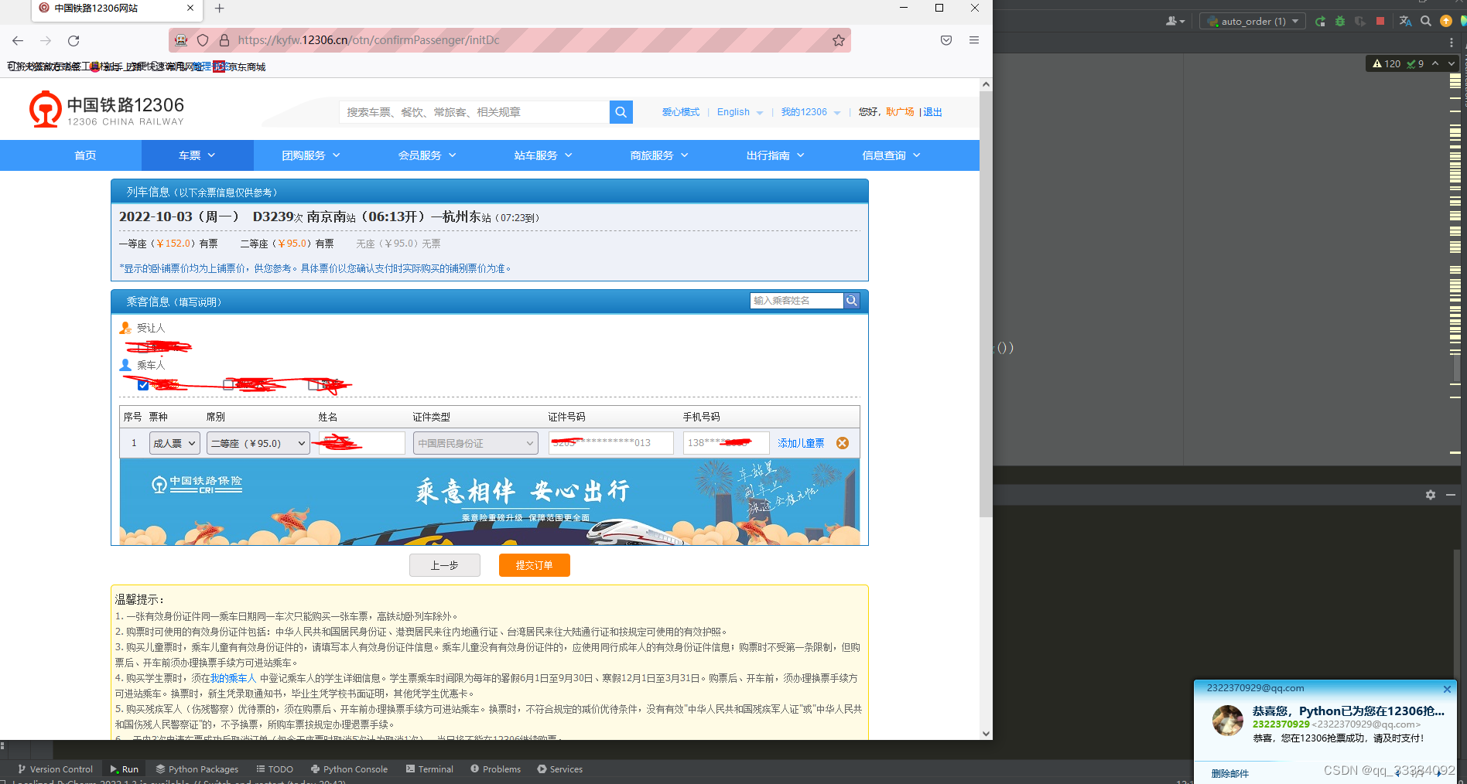Go to the previous highlighted error in PyCharm
Screen dimensions: 1467x784
pos(1435,63)
